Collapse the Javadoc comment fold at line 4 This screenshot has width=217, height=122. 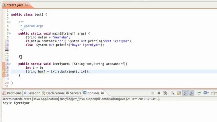[x=10, y=22]
